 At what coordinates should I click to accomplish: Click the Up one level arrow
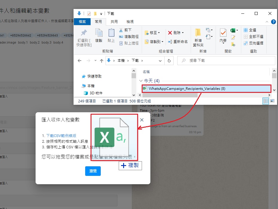click(x=101, y=61)
